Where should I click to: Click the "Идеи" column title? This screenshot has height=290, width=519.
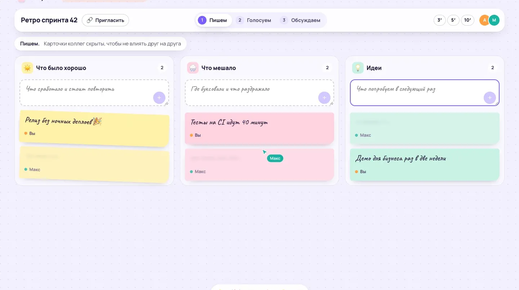point(374,68)
